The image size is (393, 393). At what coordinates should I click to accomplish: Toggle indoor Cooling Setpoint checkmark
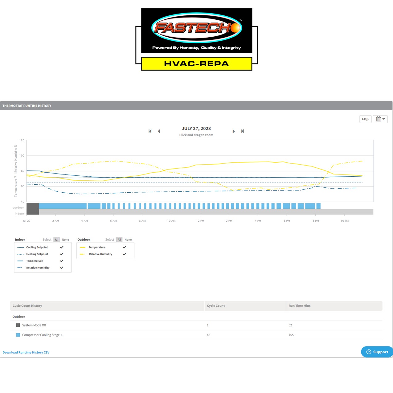(x=62, y=247)
